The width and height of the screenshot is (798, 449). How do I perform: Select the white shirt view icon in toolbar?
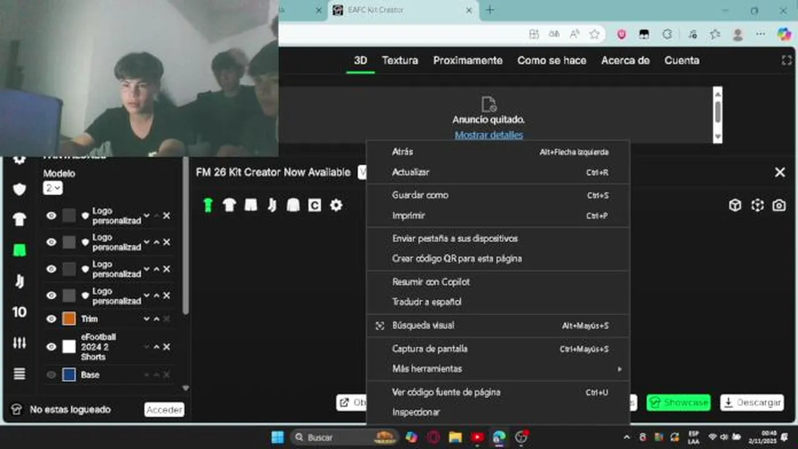229,205
